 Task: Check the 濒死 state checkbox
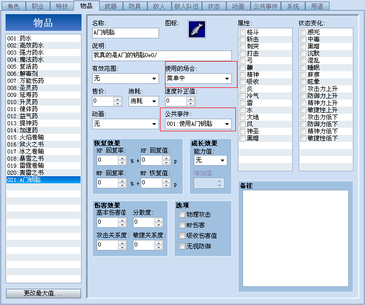click(303, 32)
